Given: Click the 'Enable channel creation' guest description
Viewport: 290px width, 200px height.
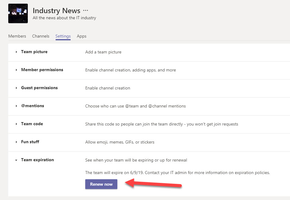Looking at the screenshot, I should (108, 88).
